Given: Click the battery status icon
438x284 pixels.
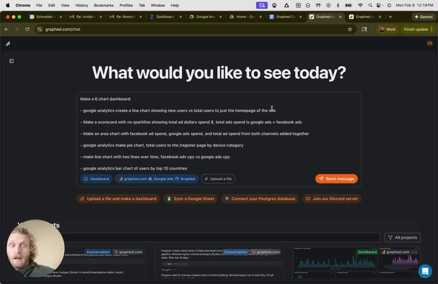Looking at the screenshot, I should [x=348, y=5].
